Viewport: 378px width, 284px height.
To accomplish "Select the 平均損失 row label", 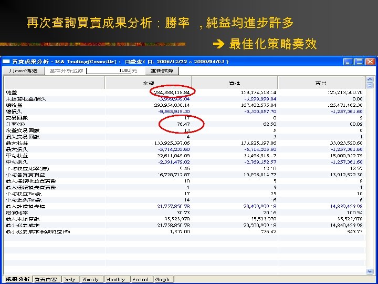I will 17,162.
